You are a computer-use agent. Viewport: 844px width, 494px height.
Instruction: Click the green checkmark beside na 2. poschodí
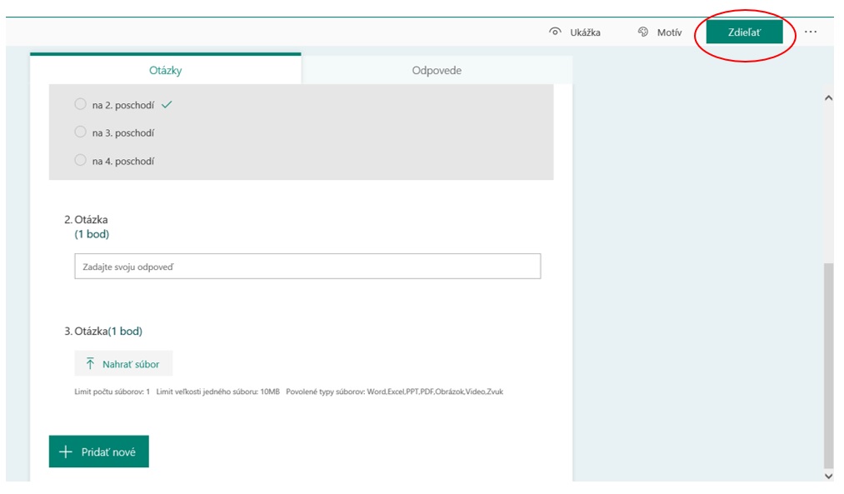pyautogui.click(x=167, y=105)
